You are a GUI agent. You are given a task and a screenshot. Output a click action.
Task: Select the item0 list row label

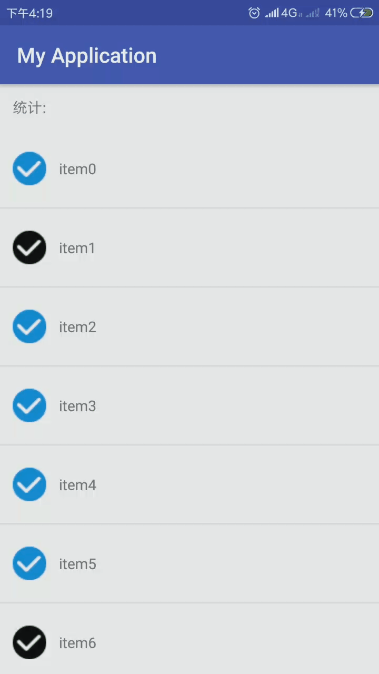[77, 169]
